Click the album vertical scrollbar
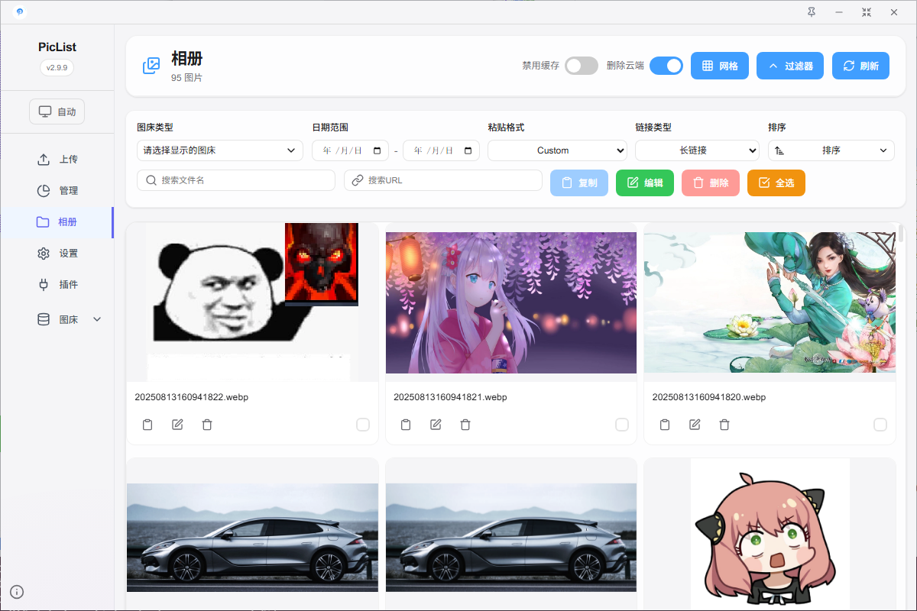The image size is (917, 611). pyautogui.click(x=901, y=234)
